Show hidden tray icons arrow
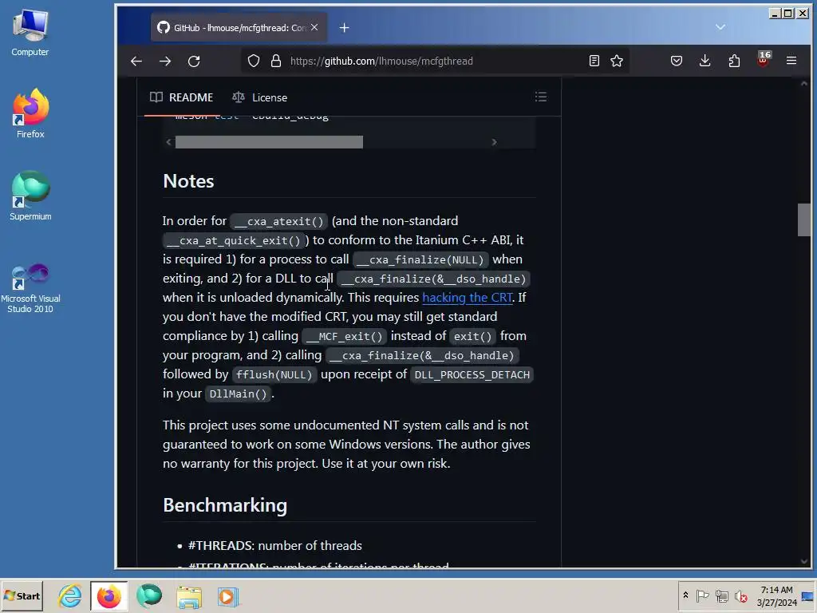The height and width of the screenshot is (613, 817). [685, 595]
